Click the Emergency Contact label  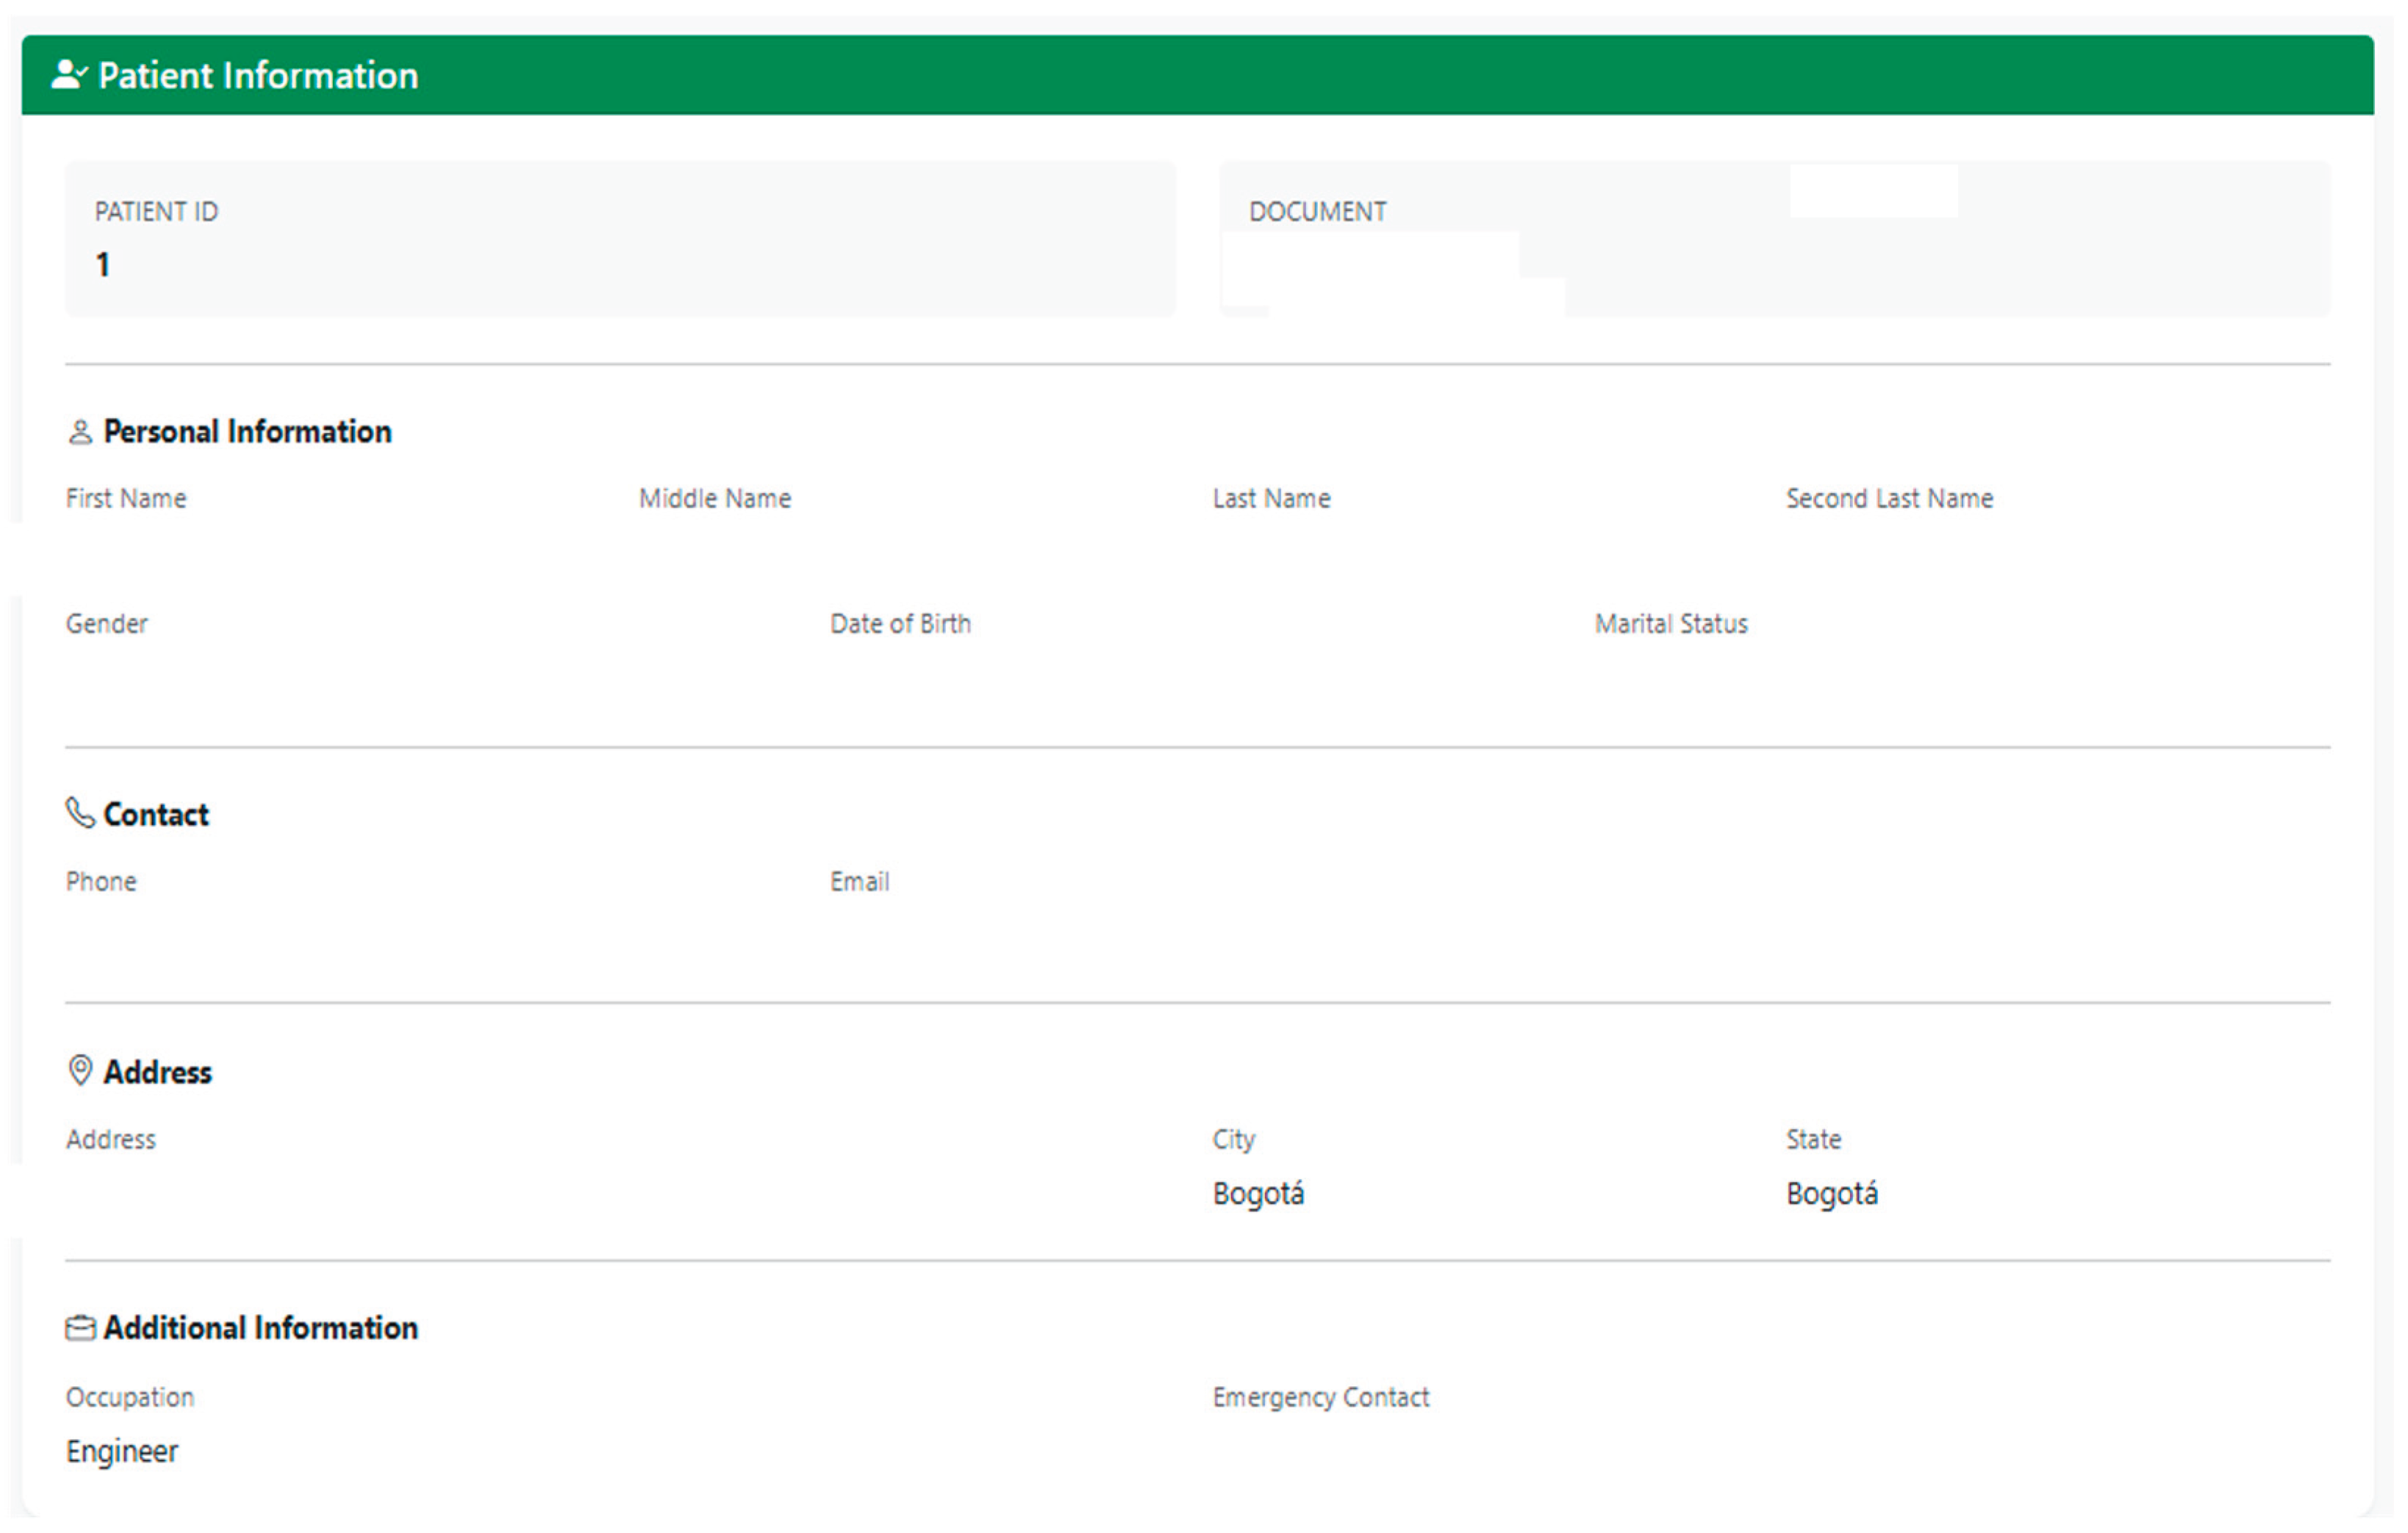pos(1321,1398)
